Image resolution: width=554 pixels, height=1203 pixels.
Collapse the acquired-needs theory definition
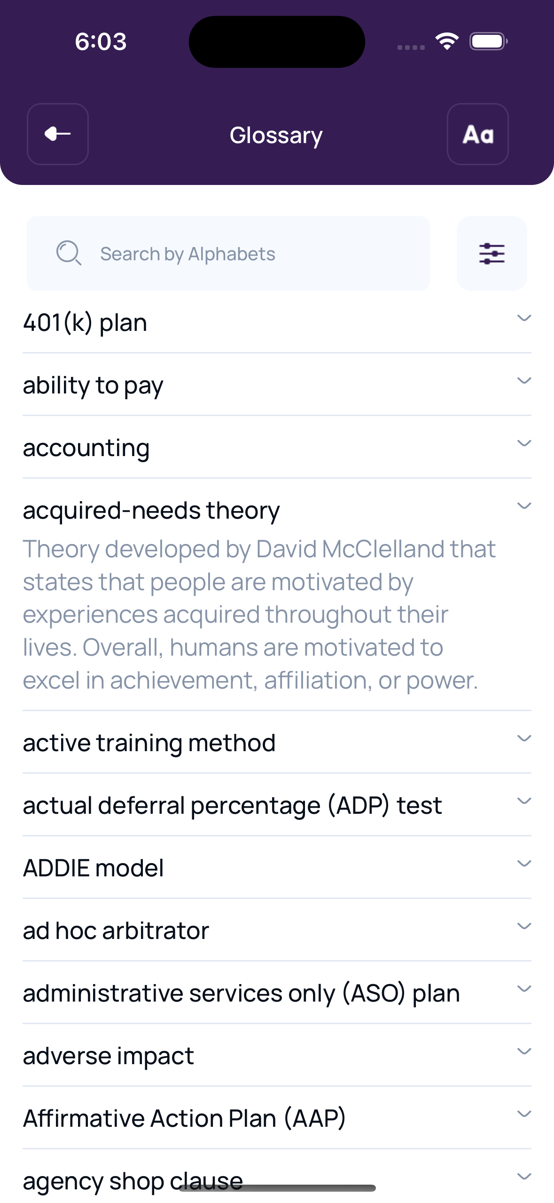(x=523, y=505)
